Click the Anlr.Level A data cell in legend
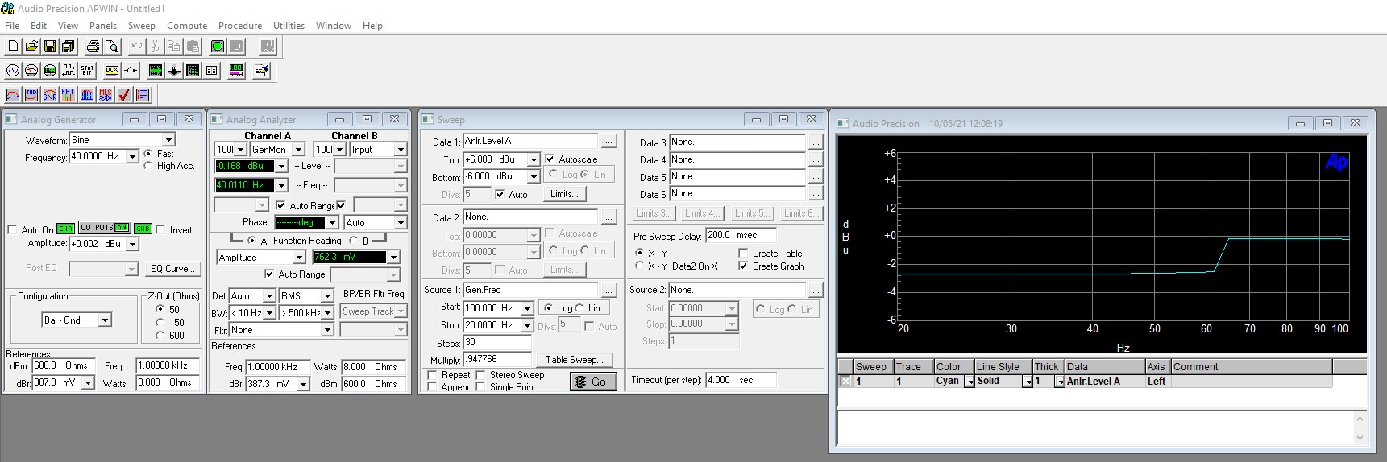This screenshot has width=1387, height=462. coord(1104,382)
